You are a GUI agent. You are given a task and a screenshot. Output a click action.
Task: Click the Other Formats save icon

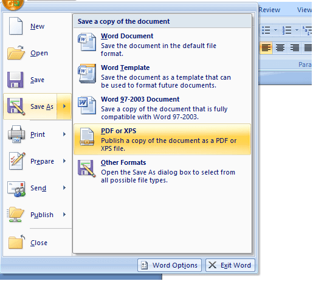(87, 168)
